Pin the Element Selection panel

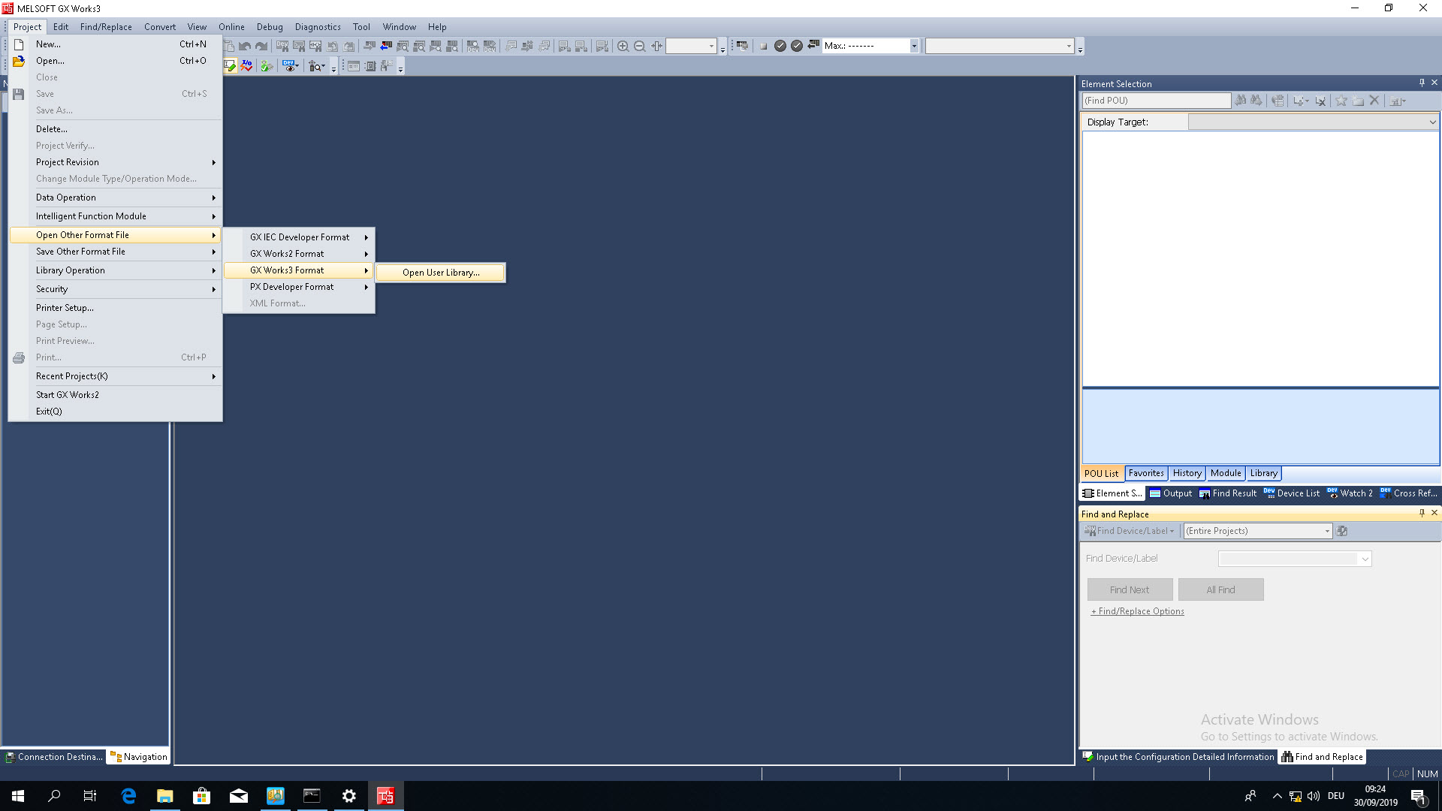point(1422,83)
